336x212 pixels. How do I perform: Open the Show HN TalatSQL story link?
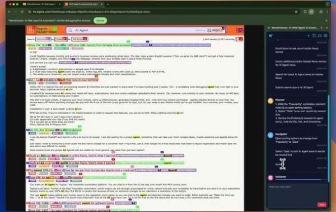[x=79, y=45]
